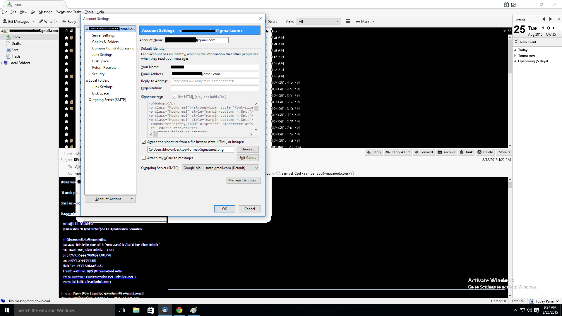
Task: Click the Forward arrow icon button
Action: 417,152
